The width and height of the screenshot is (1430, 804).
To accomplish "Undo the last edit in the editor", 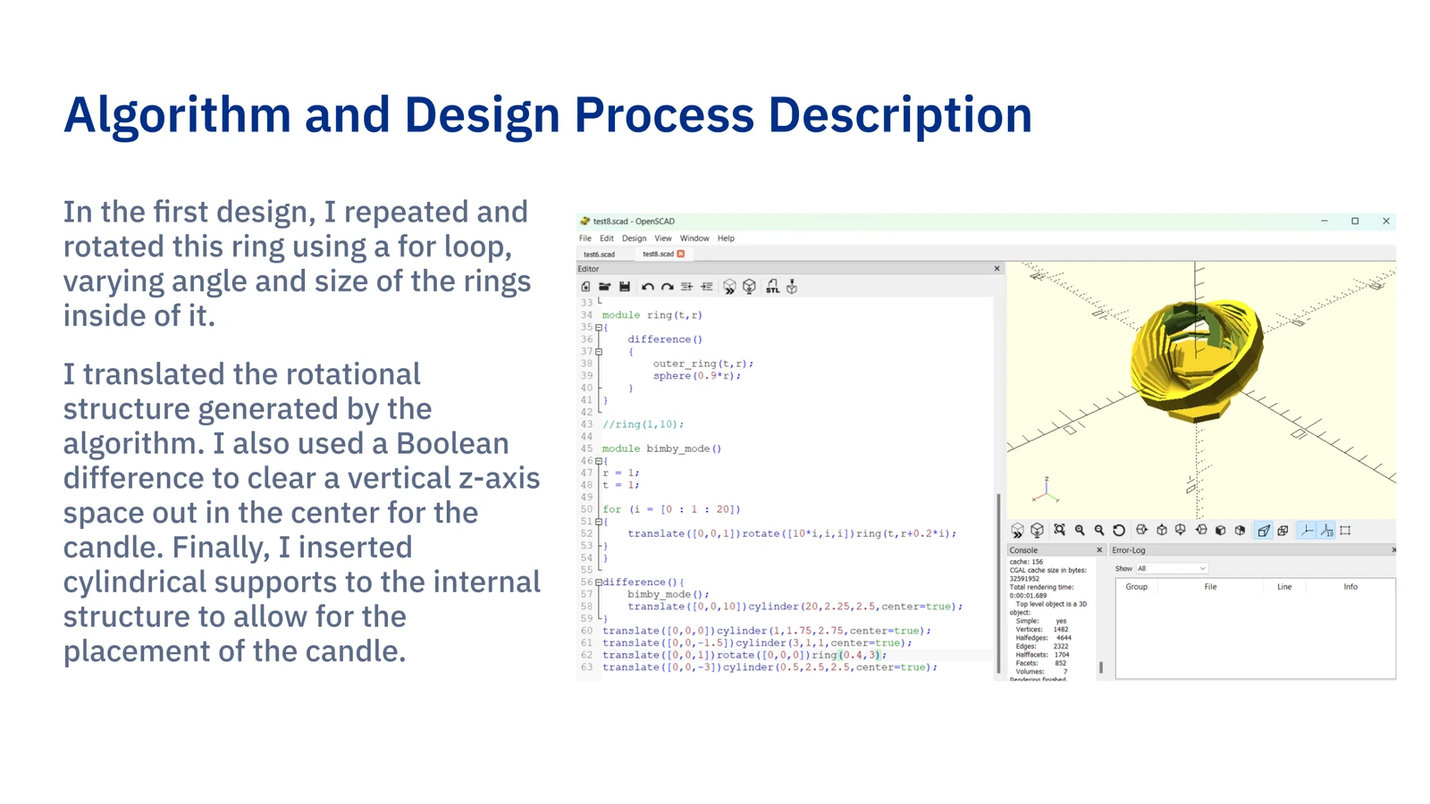I will (x=648, y=287).
